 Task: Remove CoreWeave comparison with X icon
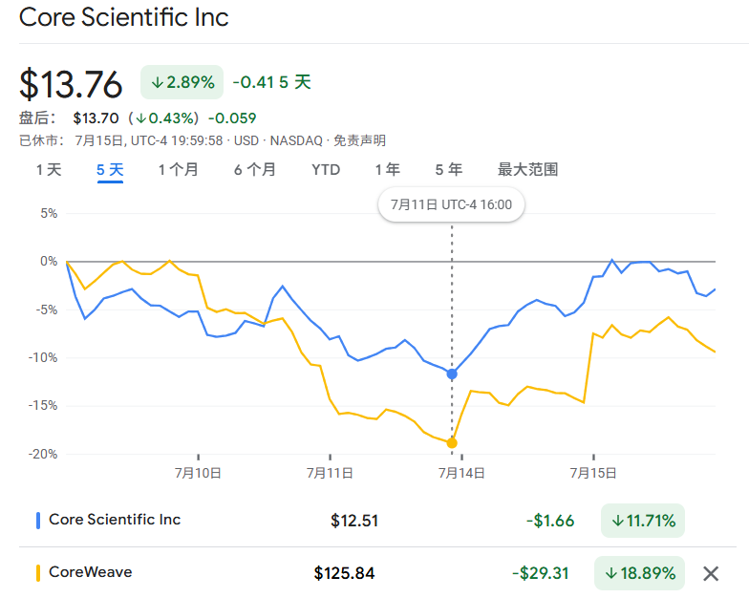(x=711, y=573)
